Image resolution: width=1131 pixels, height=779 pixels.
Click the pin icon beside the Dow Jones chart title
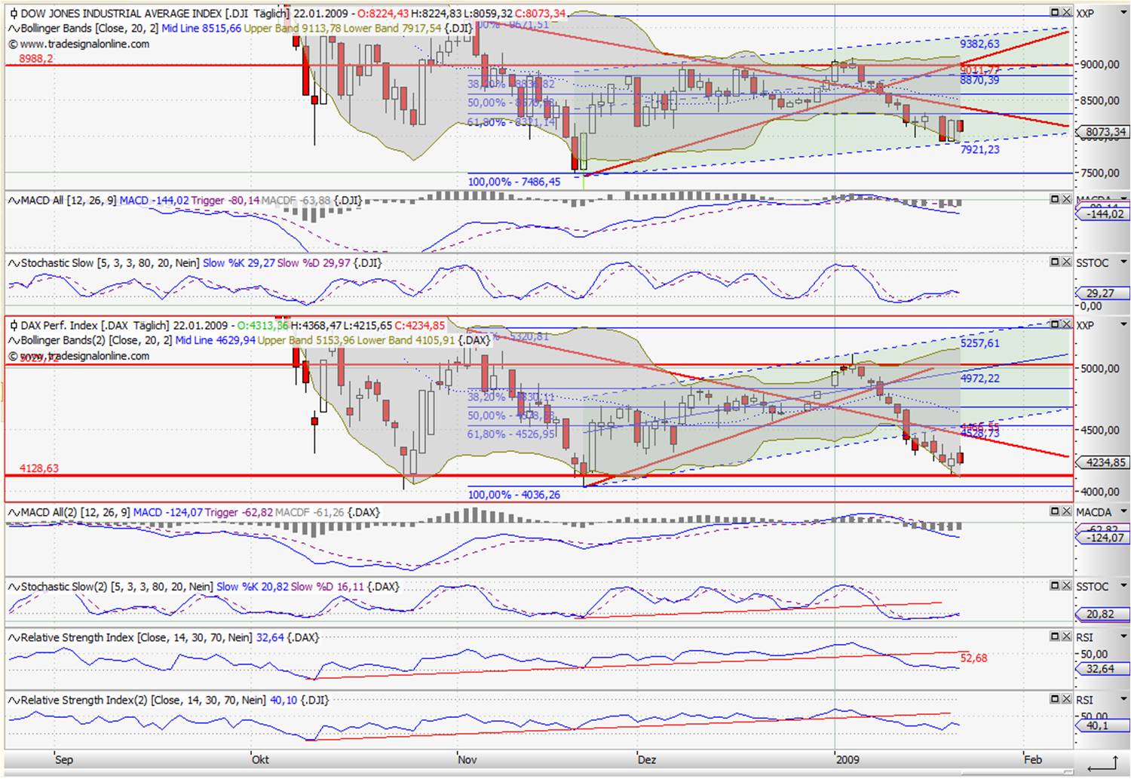(13, 13)
